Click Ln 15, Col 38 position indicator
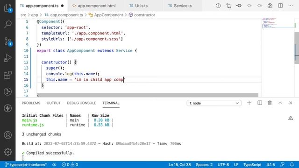The height and width of the screenshot is (168, 299). 179,165
